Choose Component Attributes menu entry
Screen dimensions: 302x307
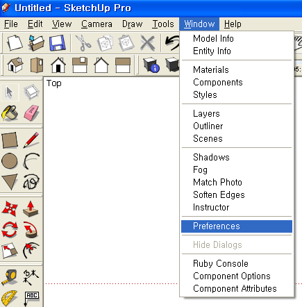tap(237, 288)
